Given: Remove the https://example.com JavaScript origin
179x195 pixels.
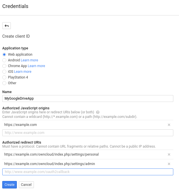Looking at the screenshot, I should pyautogui.click(x=169, y=125).
